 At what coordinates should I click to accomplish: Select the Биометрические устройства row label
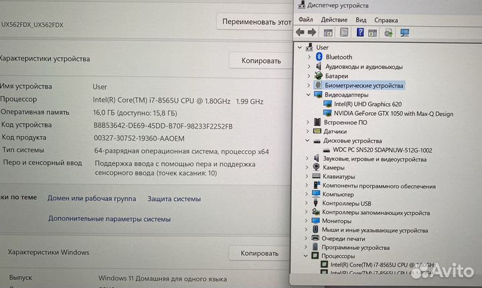coord(364,85)
